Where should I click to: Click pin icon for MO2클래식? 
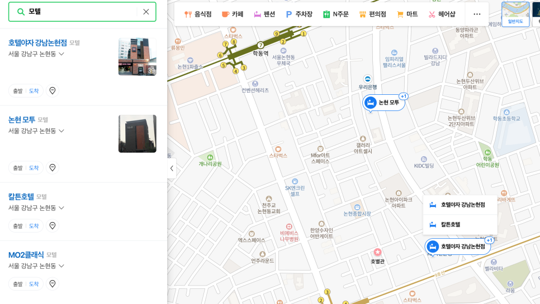[x=53, y=284]
